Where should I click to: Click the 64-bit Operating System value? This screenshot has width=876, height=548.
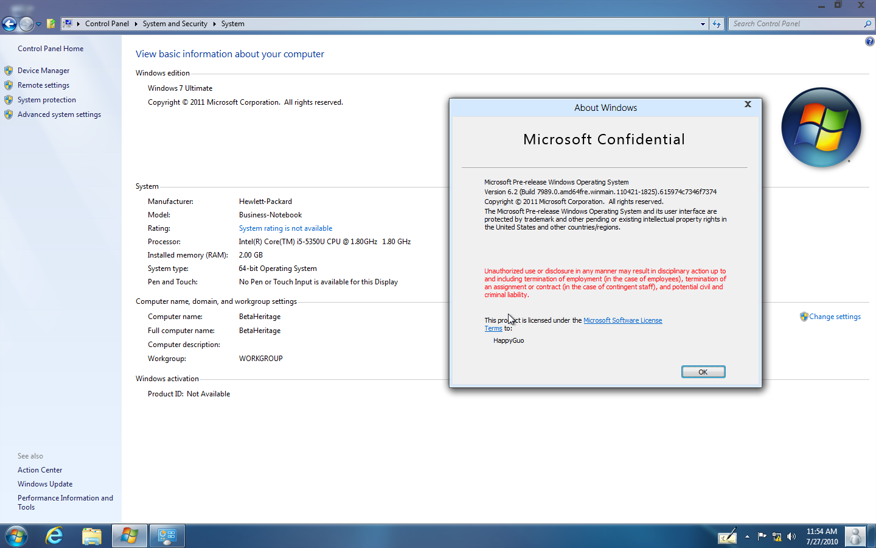pyautogui.click(x=277, y=269)
